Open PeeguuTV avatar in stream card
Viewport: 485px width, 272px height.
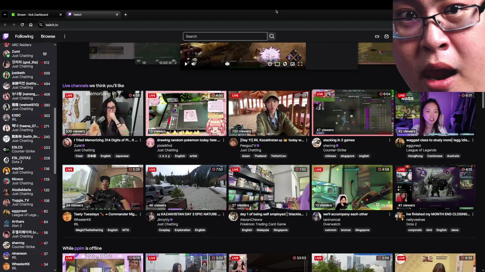tap(233, 142)
